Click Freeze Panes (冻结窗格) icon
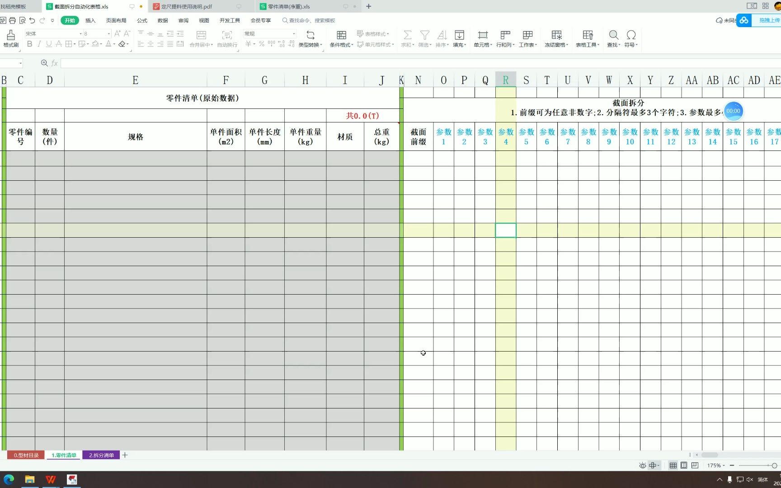 [x=557, y=35]
